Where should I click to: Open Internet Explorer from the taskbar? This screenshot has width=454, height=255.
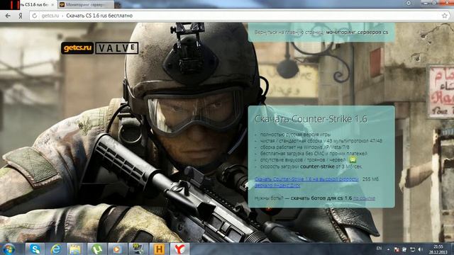[55, 249]
